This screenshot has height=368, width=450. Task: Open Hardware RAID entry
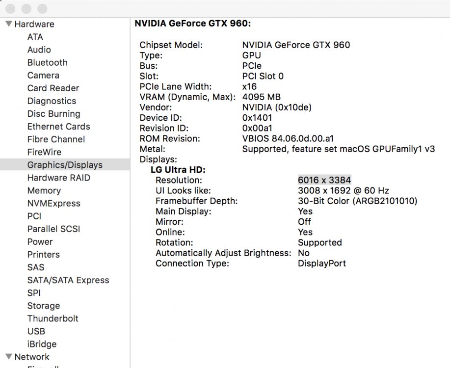tap(59, 178)
